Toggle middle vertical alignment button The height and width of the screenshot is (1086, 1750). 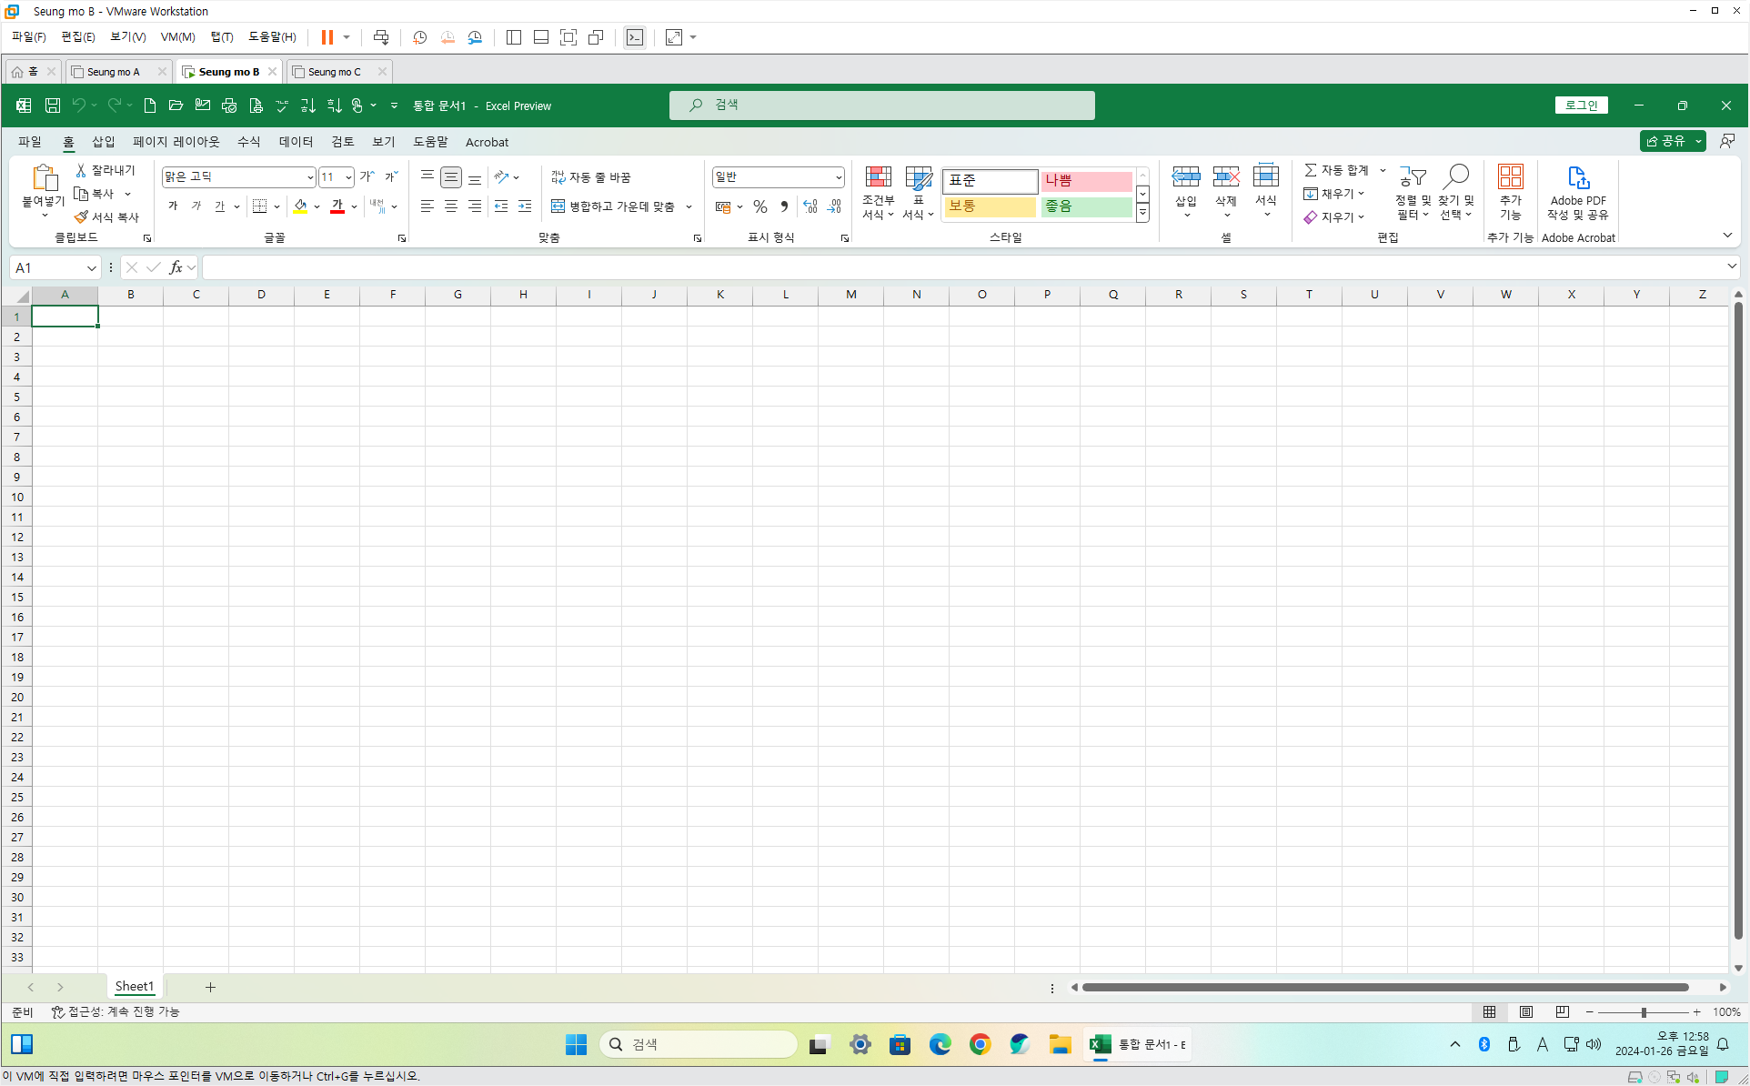tap(451, 177)
